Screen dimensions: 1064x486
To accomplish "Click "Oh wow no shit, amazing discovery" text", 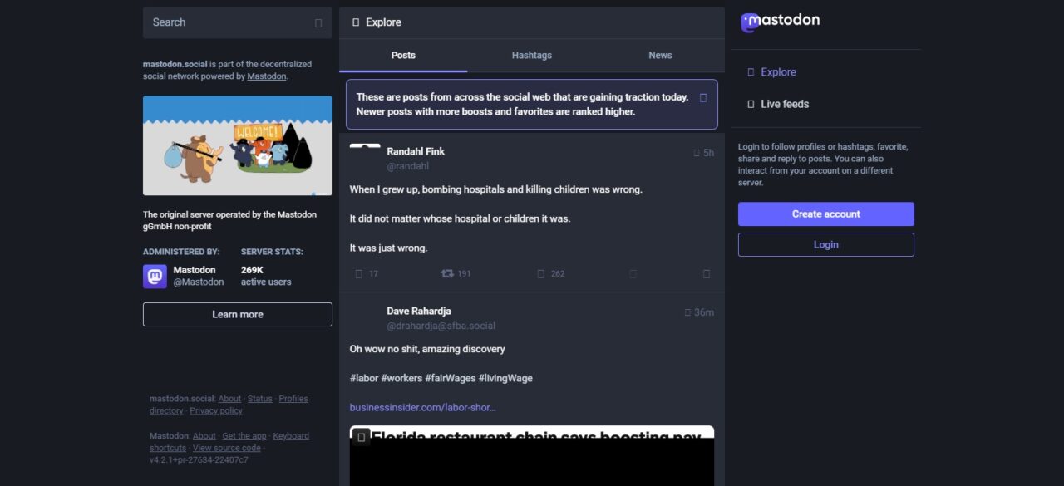I will [x=427, y=349].
